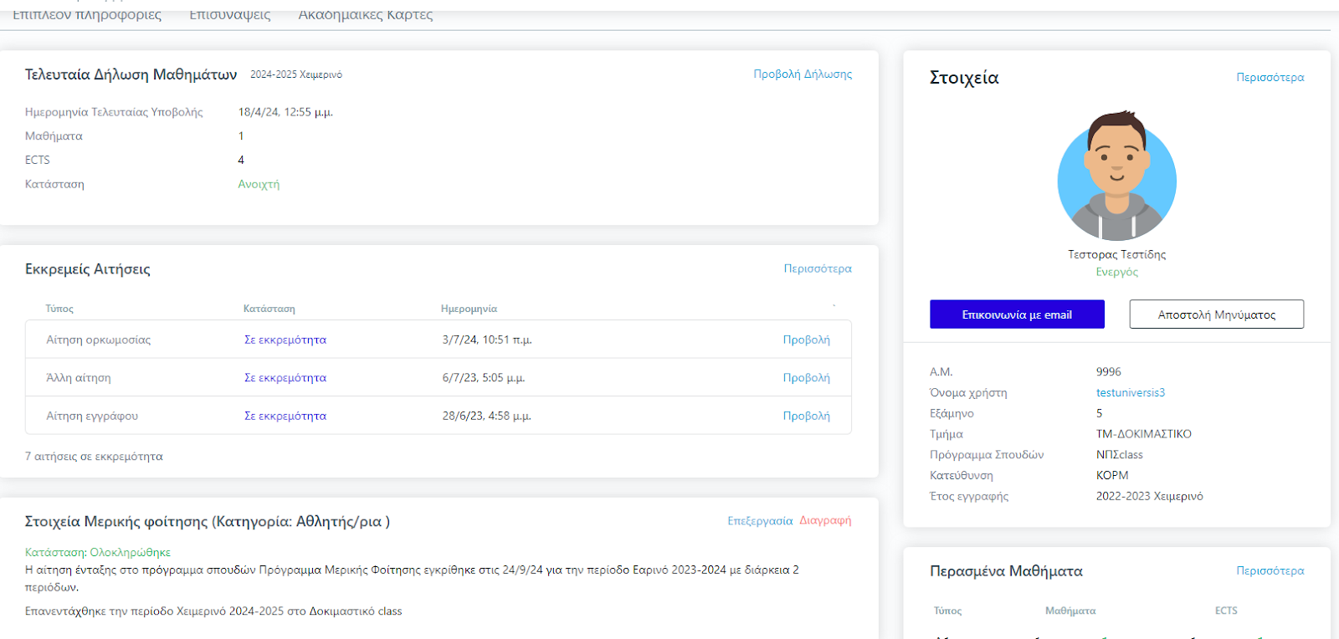Select the Τύπος column header in Περασμένα Μαθήματα
Screen dimensions: 1339x639
coord(948,611)
